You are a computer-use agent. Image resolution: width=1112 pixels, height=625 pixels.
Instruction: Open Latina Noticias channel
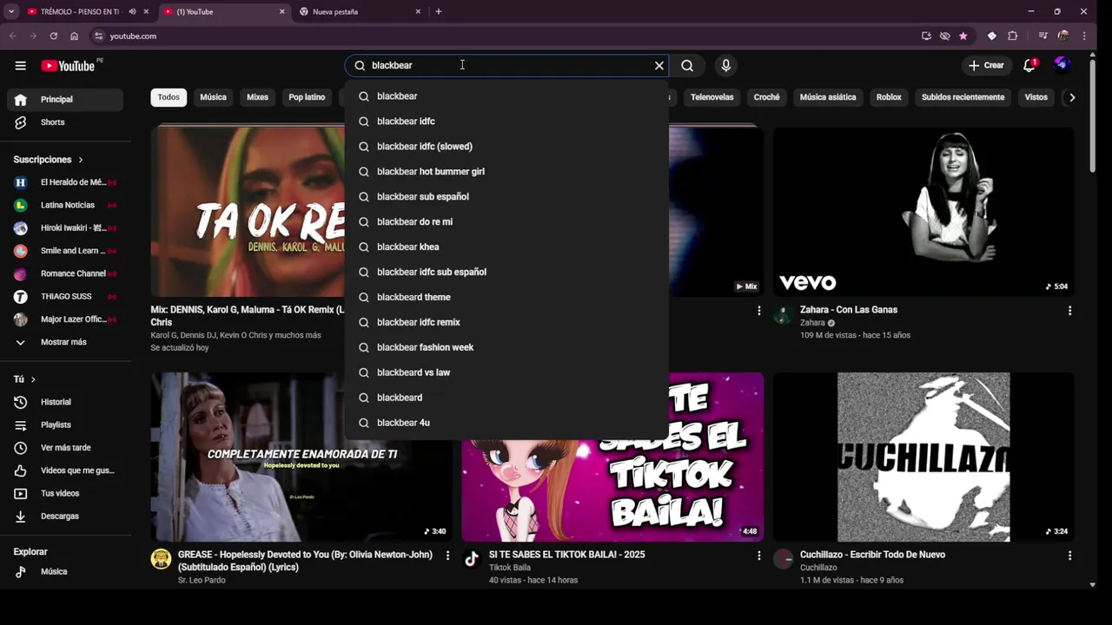point(65,205)
